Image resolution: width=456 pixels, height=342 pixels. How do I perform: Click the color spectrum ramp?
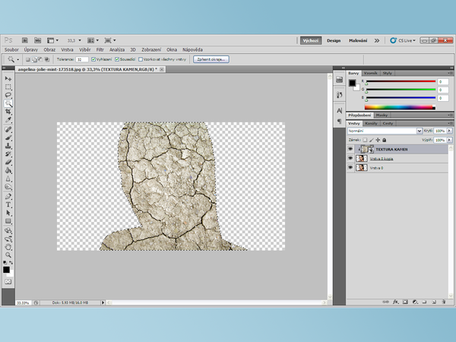pyautogui.click(x=400, y=107)
